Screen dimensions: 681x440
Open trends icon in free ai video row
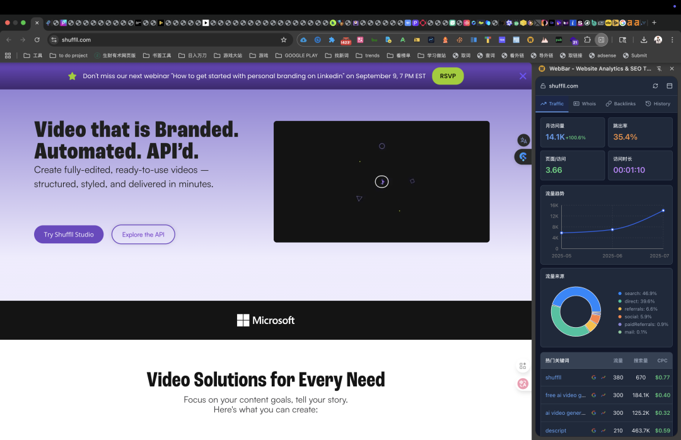(x=603, y=395)
